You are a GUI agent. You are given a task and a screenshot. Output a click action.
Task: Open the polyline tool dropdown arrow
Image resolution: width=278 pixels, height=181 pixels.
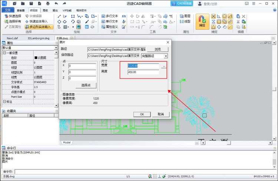click(x=82, y=16)
